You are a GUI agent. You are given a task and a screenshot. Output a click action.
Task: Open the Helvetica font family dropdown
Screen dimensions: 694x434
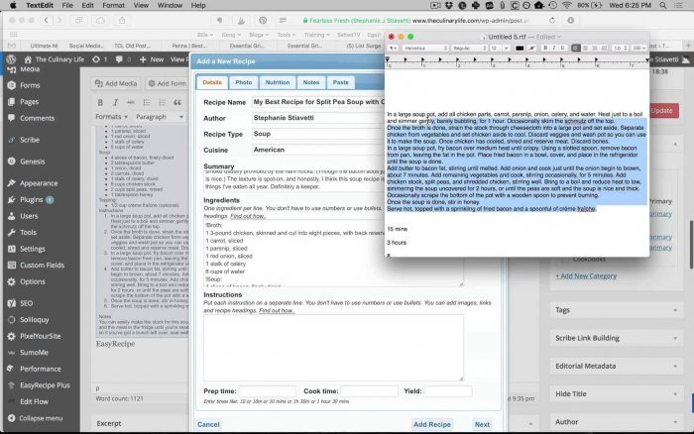[x=425, y=48]
